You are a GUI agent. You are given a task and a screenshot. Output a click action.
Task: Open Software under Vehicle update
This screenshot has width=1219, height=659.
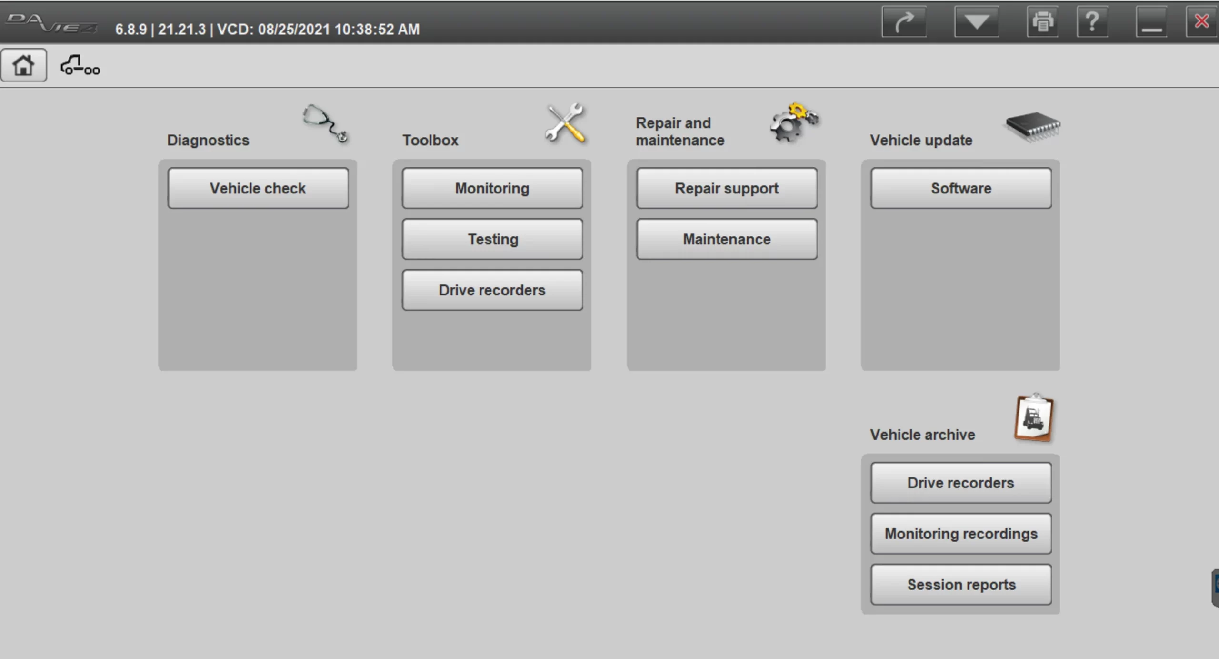(960, 188)
